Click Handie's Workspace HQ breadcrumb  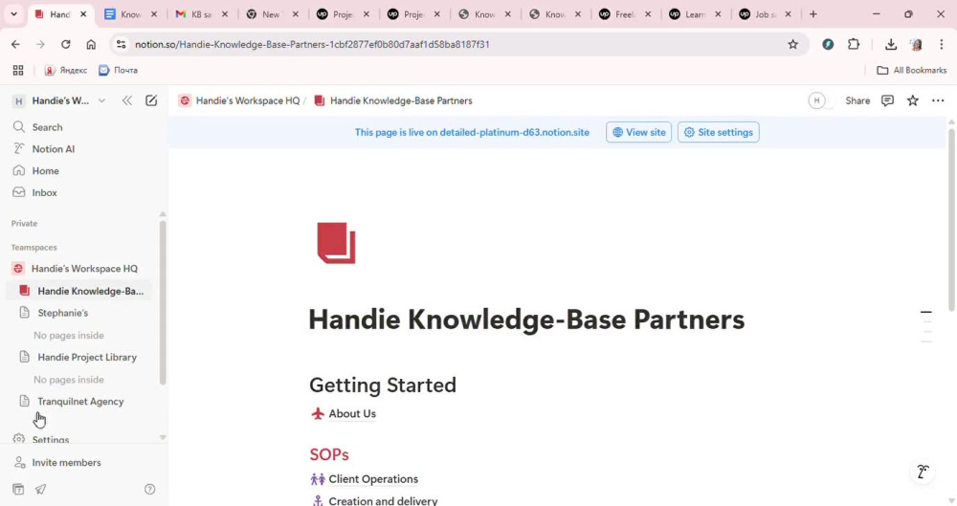click(239, 100)
